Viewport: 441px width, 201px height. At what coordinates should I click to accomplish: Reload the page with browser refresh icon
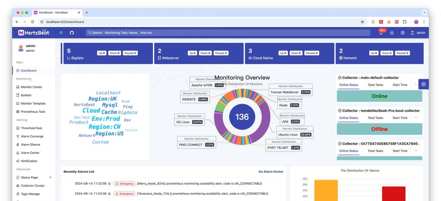click(x=33, y=22)
